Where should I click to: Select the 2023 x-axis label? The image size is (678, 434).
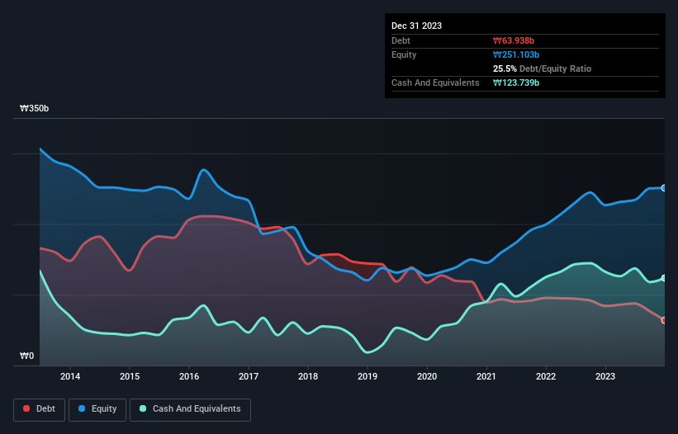click(605, 376)
